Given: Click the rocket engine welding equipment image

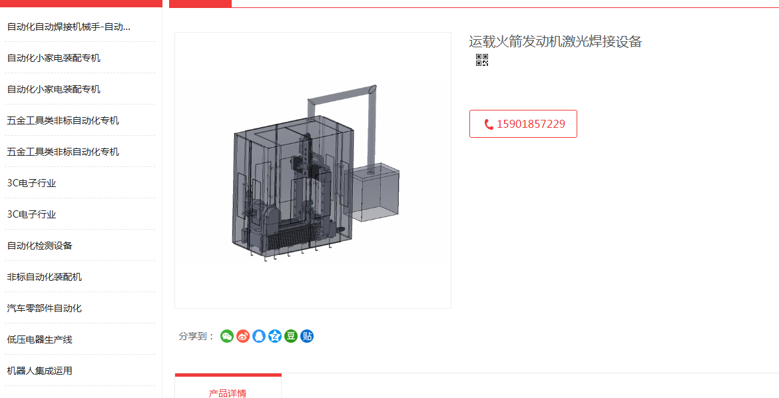Looking at the screenshot, I should pyautogui.click(x=313, y=170).
